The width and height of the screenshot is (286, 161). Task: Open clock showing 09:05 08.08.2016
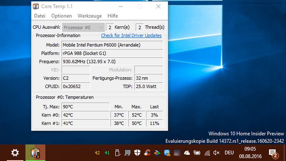[x=250, y=153]
